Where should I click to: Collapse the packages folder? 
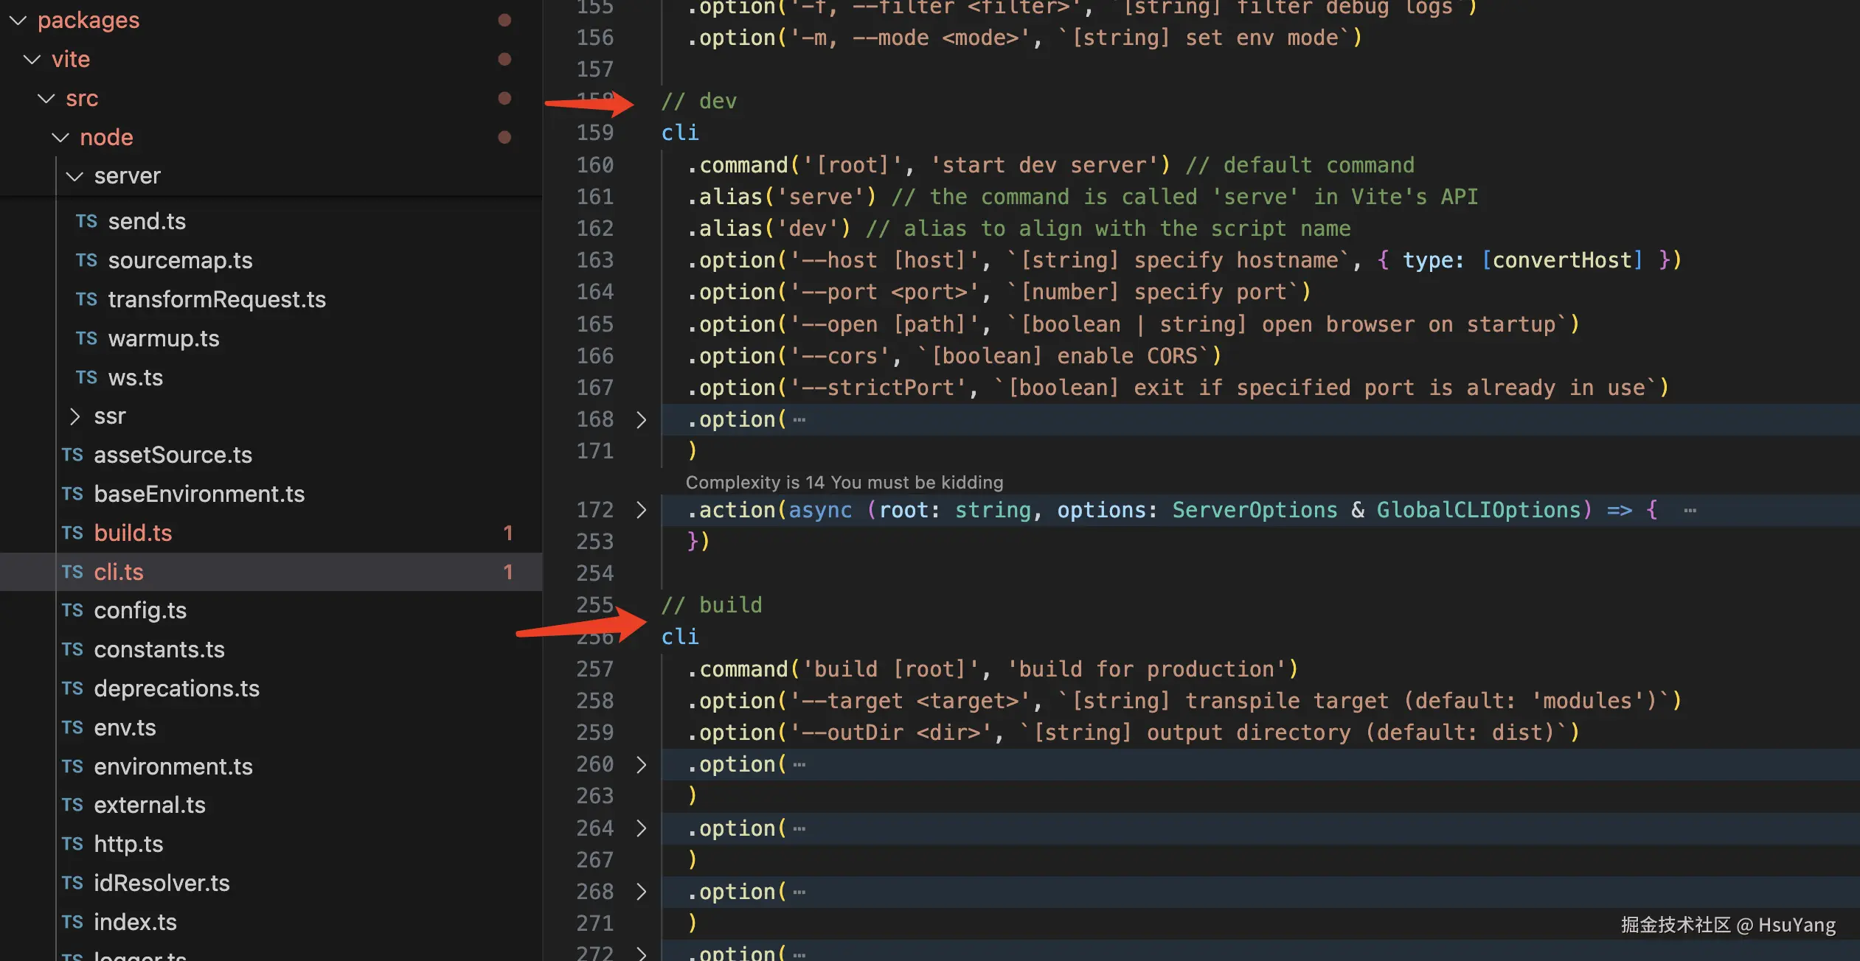pyautogui.click(x=18, y=20)
